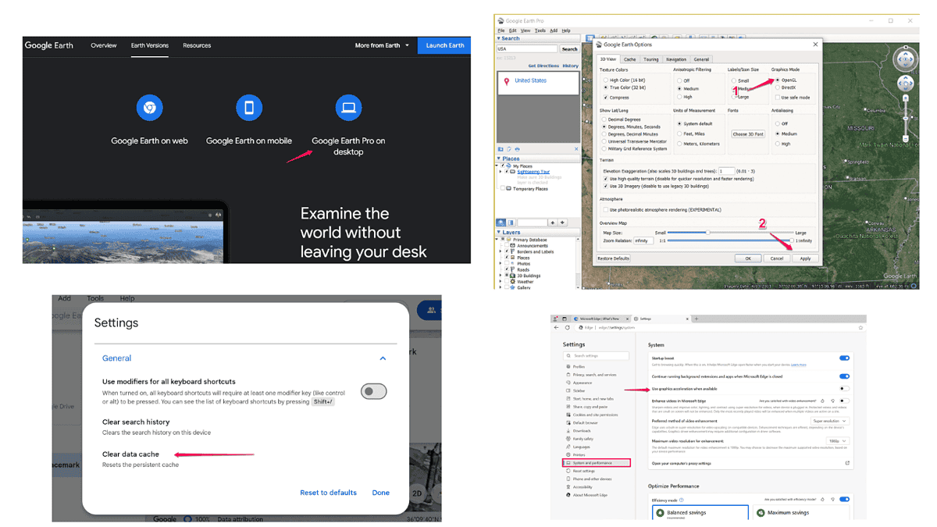Switch to the Navigation tab in Options
The height and width of the screenshot is (527, 937).
pos(676,59)
